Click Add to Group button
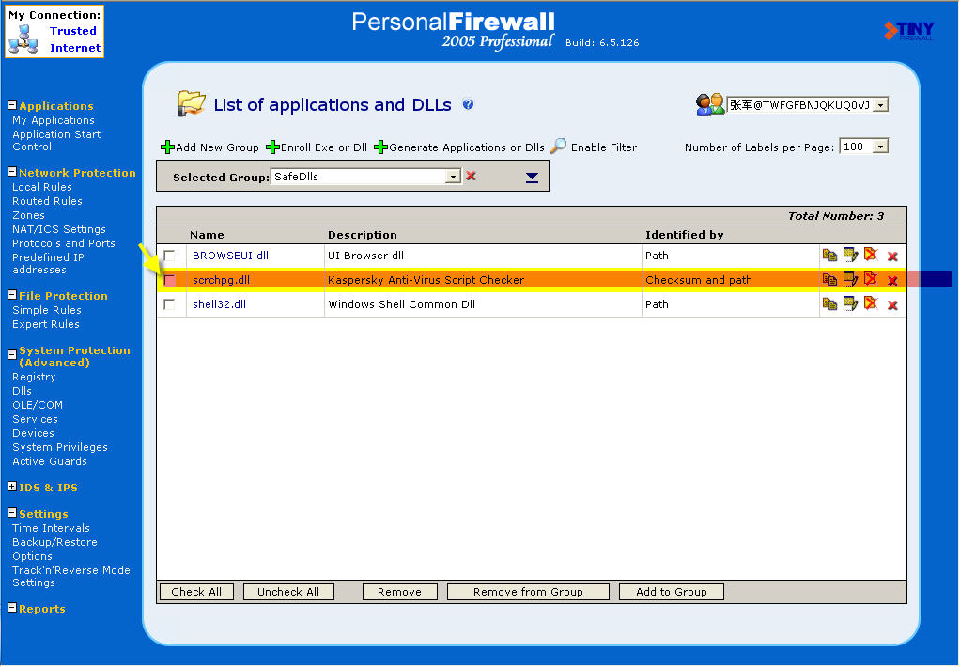960x667 pixels. (672, 592)
